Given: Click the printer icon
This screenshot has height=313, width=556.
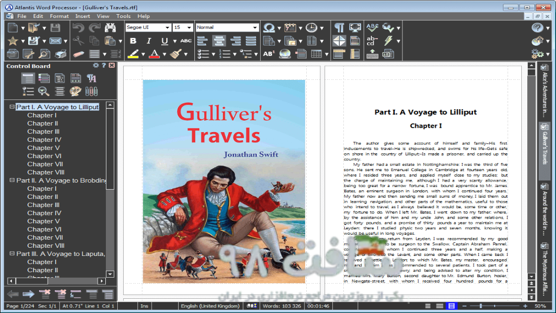Looking at the screenshot, I should pyautogui.click(x=61, y=54).
